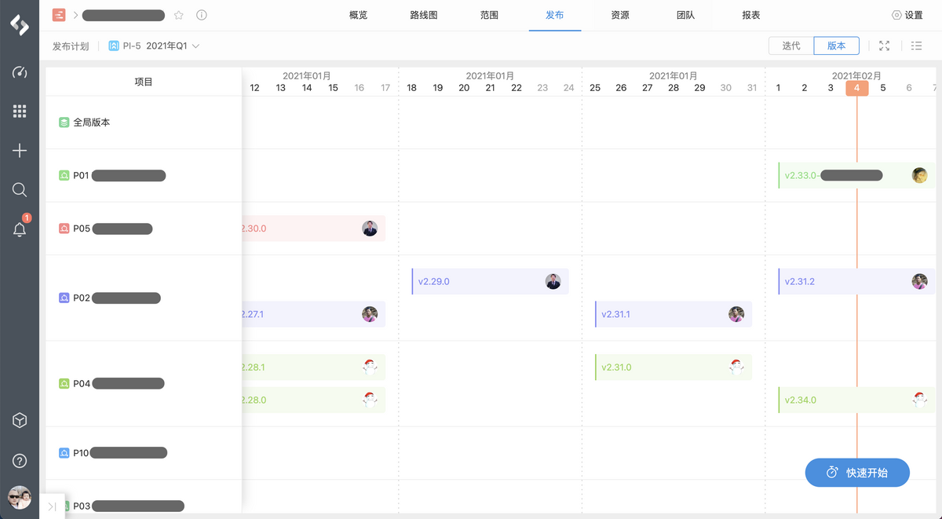Image resolution: width=942 pixels, height=519 pixels.
Task: Click the 项目 column header
Action: (144, 82)
